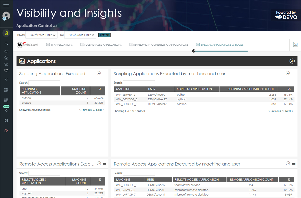Open the chart image icon beside the tabs
The image size is (301, 198).
tap(296, 44)
